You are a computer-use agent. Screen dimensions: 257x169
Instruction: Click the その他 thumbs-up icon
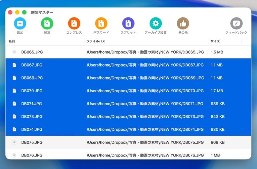click(x=183, y=24)
